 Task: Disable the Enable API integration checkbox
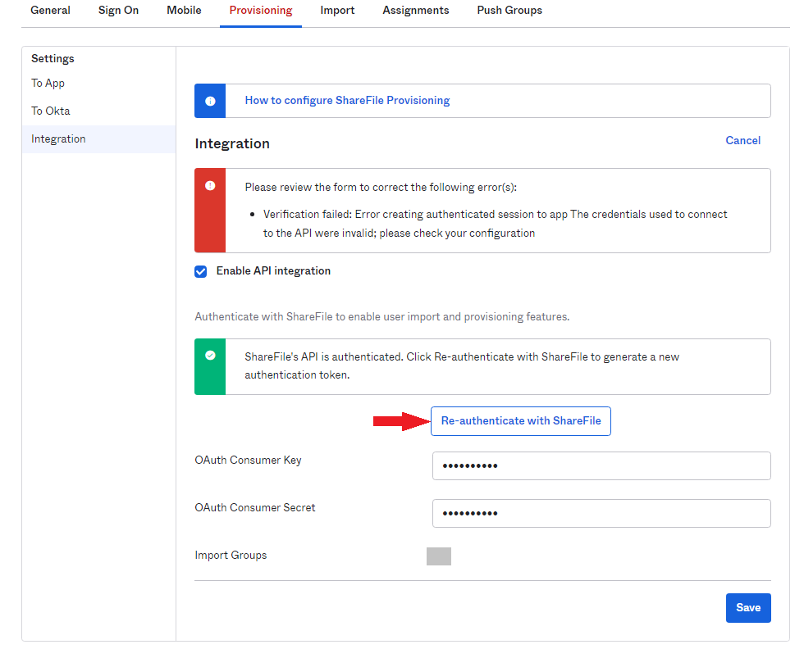click(200, 270)
